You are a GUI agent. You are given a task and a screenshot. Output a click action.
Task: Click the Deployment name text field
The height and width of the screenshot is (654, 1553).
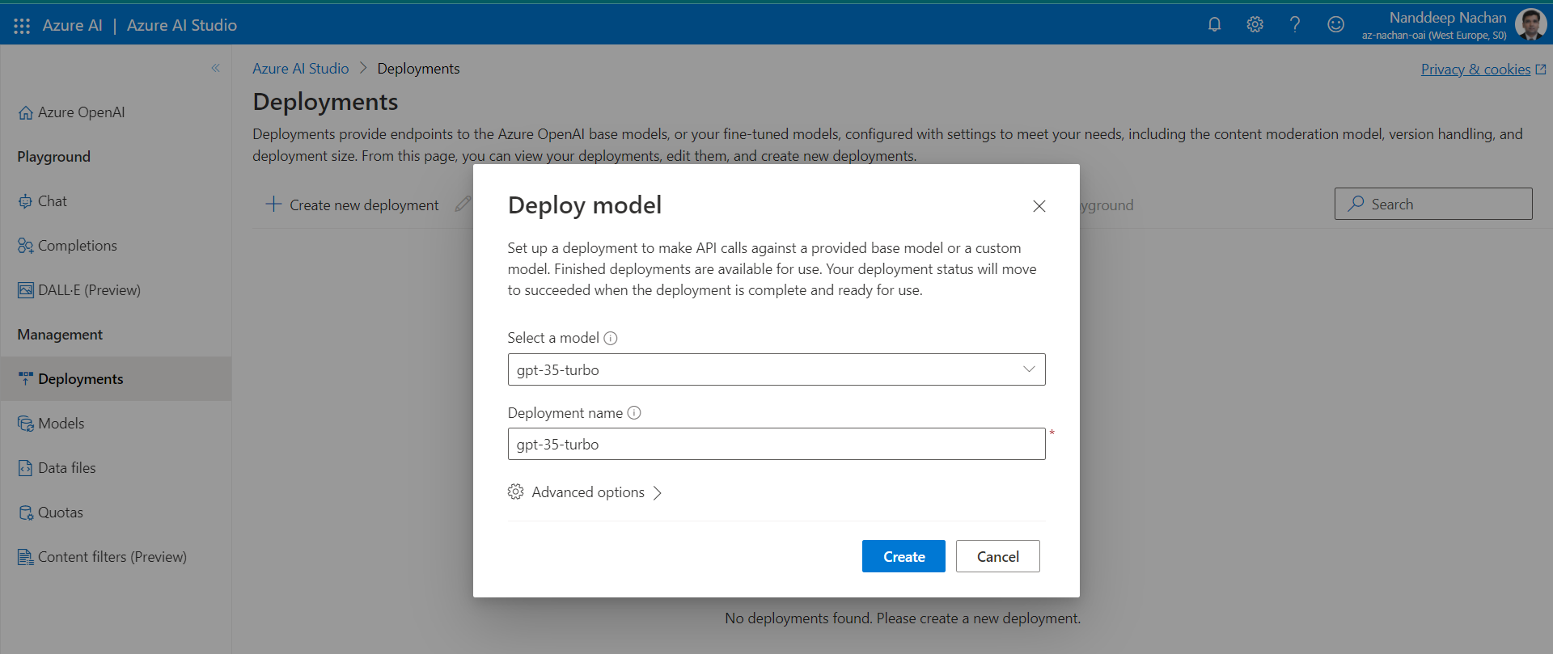pos(776,444)
